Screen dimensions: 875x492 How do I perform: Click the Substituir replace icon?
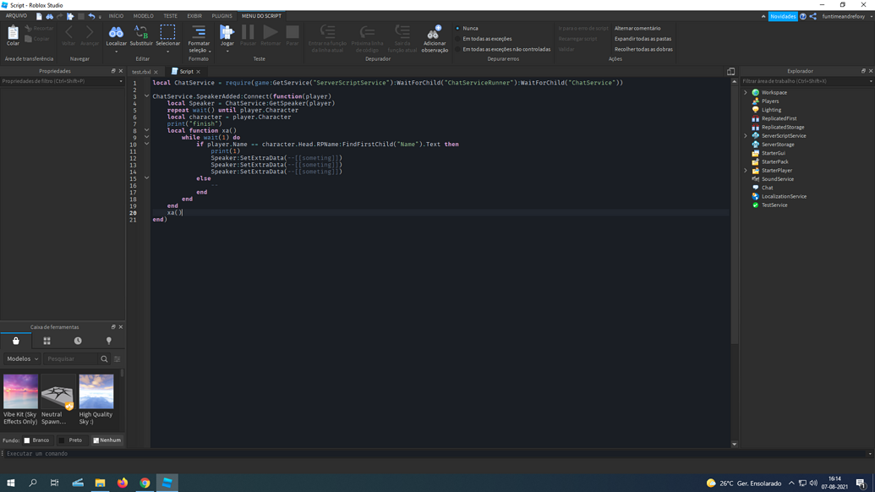click(141, 32)
